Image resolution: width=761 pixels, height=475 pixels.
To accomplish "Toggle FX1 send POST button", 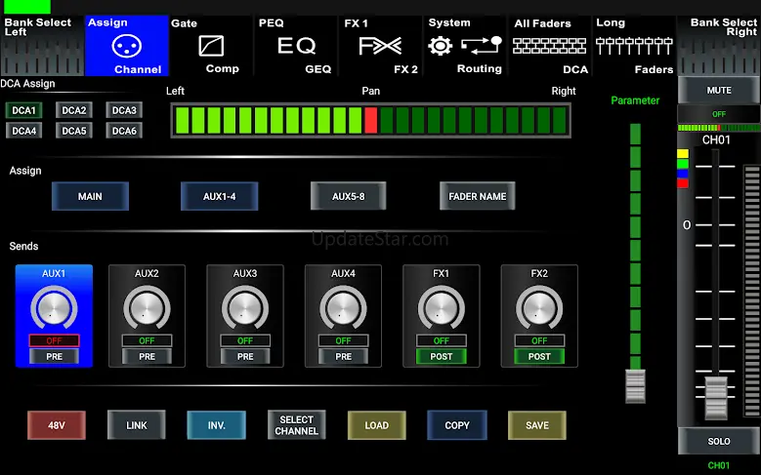I will [x=442, y=357].
